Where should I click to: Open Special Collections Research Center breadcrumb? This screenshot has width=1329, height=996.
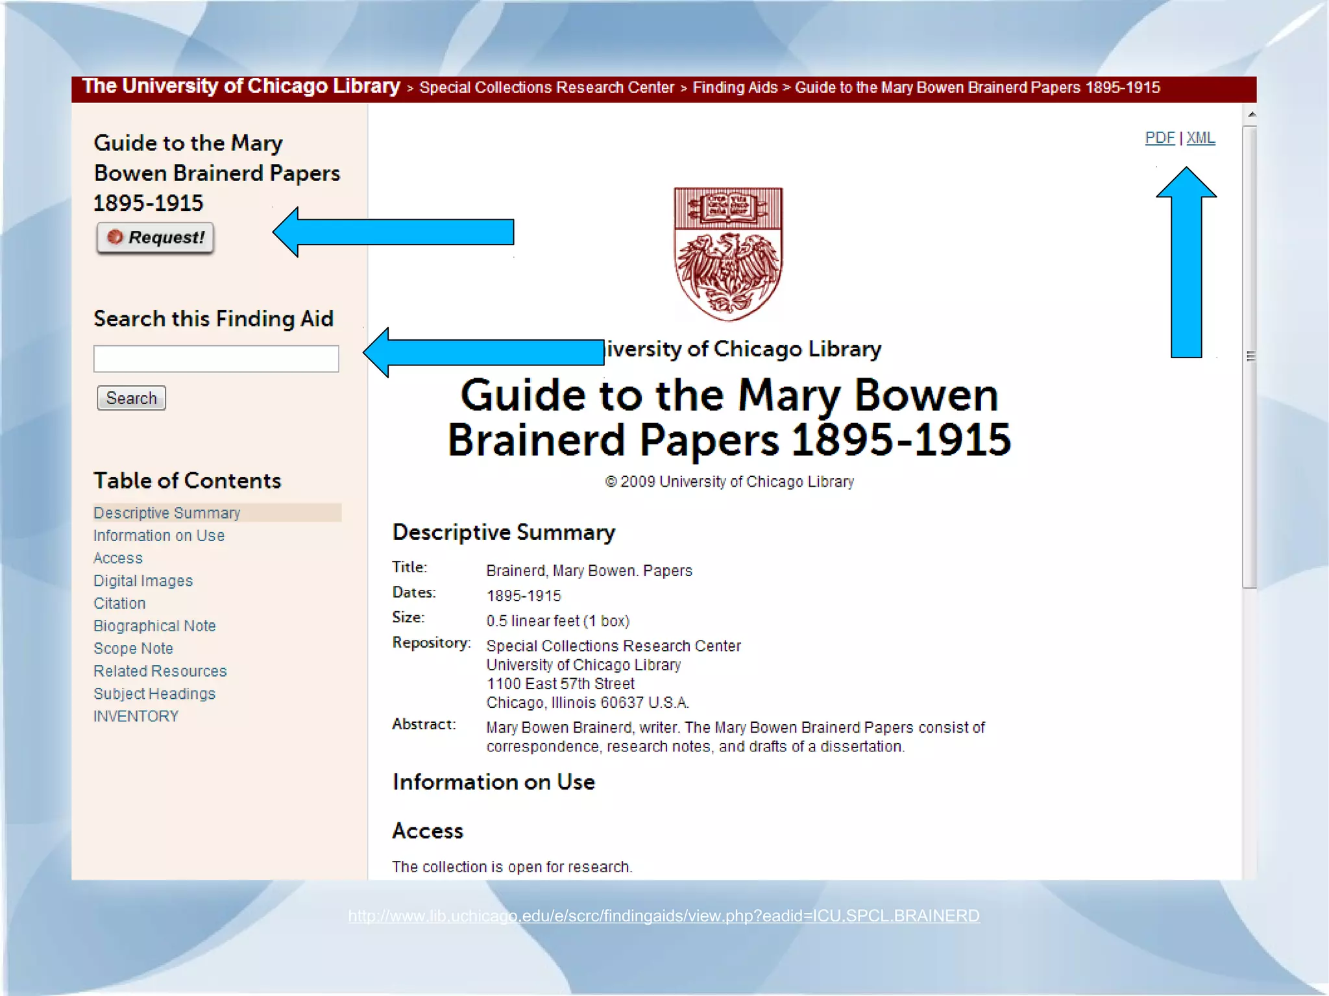tap(546, 88)
